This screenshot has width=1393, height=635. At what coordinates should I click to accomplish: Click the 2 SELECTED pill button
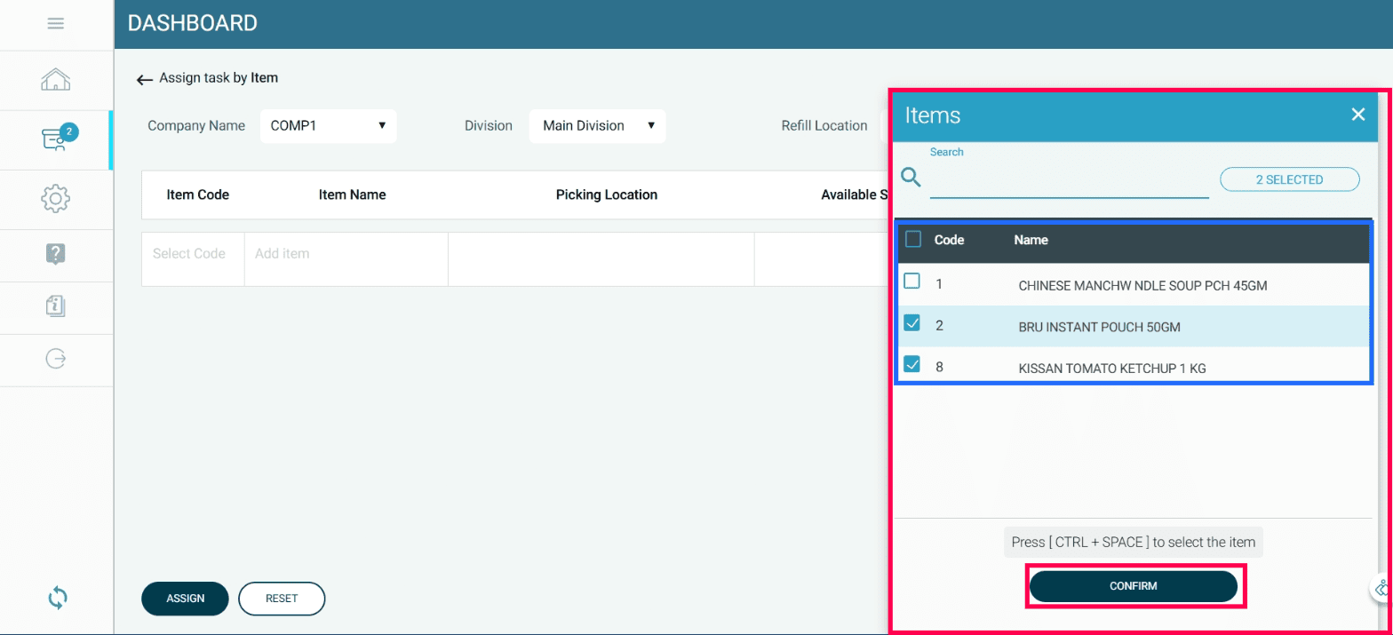point(1290,179)
